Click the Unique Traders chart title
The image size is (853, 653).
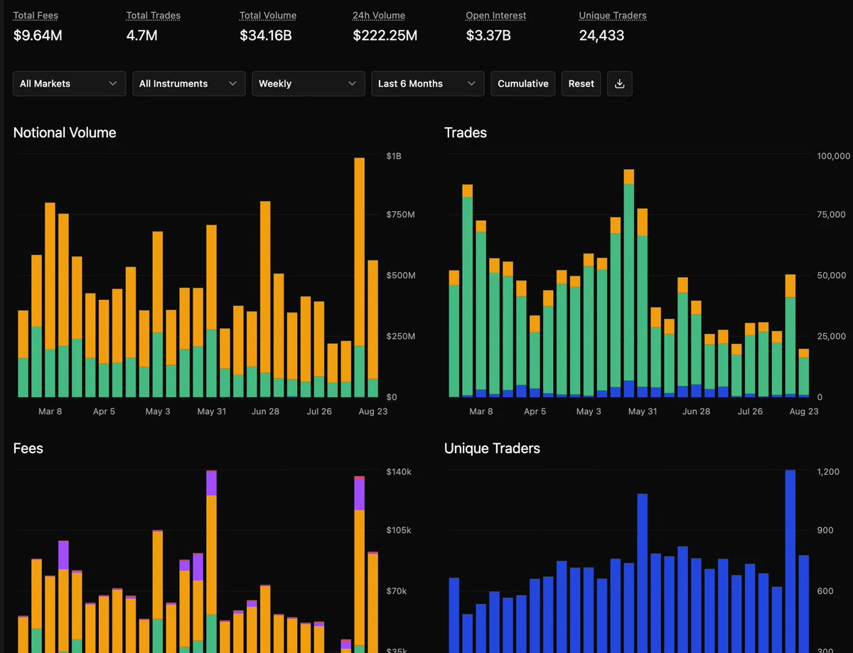(x=492, y=448)
